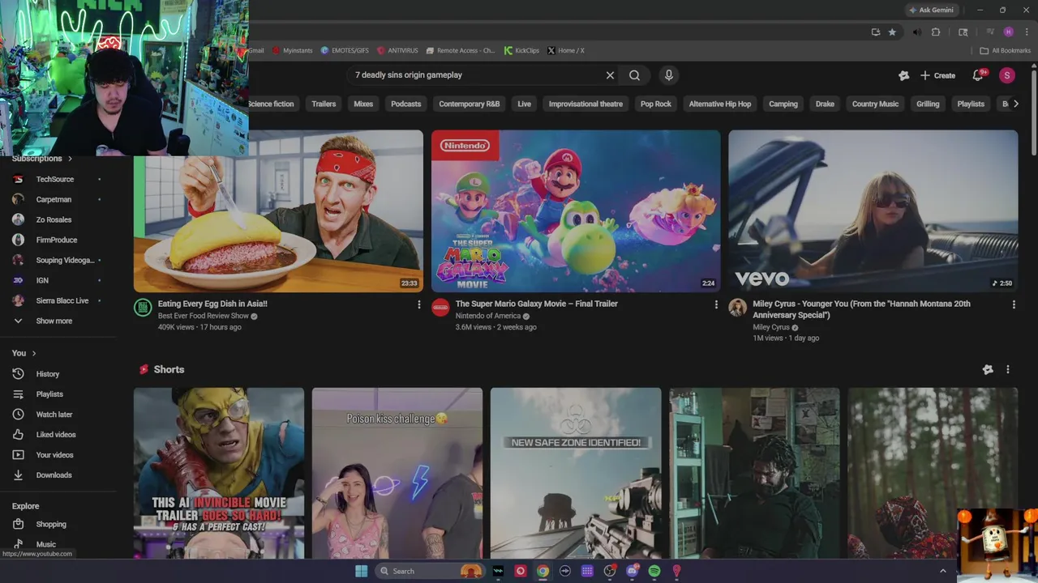Open Chrome extensions puzzle icon
This screenshot has width=1038, height=583.
pyautogui.click(x=936, y=32)
